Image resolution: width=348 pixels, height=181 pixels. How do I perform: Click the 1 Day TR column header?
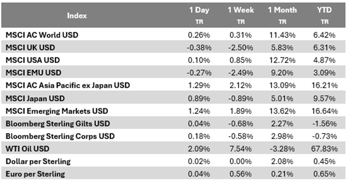point(199,15)
